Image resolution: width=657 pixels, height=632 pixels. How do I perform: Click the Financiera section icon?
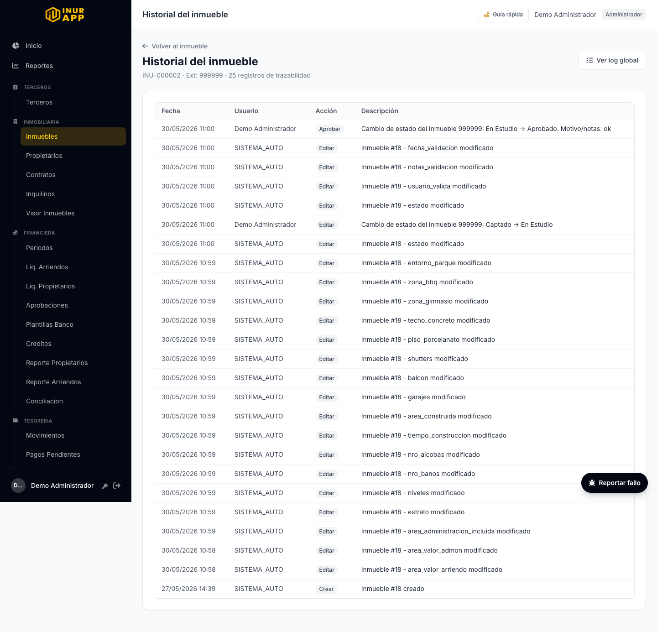tap(16, 233)
